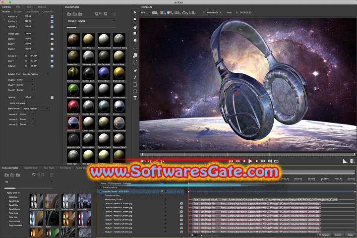Select the Text tool
The width and height of the screenshot is (357, 238).
[x=135, y=98]
